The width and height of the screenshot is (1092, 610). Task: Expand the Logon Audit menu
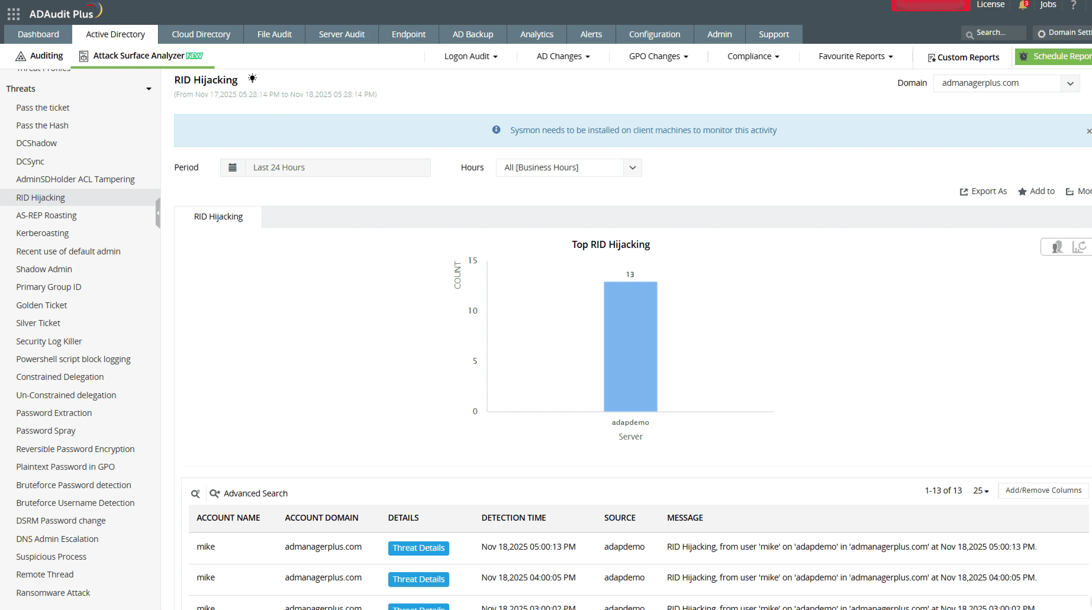click(x=471, y=57)
